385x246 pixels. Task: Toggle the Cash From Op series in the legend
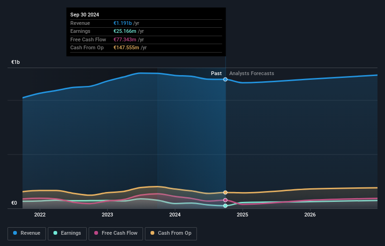(171, 233)
